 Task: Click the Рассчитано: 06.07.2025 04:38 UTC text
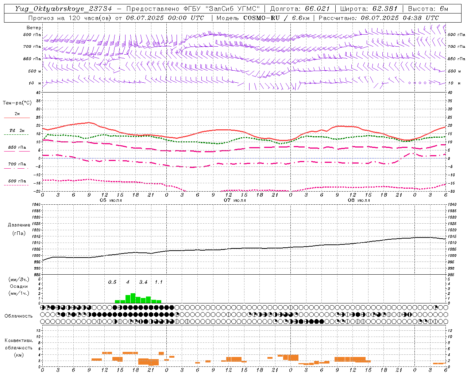(379, 18)
